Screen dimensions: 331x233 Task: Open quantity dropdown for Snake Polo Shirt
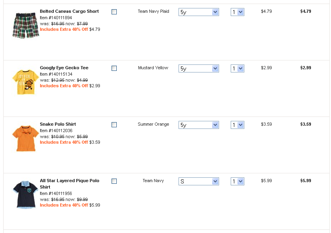pyautogui.click(x=238, y=125)
